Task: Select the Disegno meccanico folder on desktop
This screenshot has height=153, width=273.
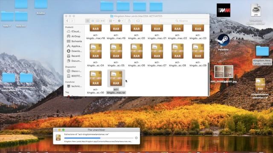Action: [9, 78]
